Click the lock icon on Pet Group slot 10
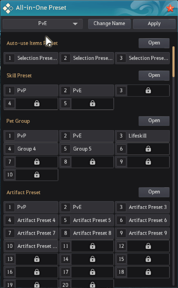 pos(37,174)
